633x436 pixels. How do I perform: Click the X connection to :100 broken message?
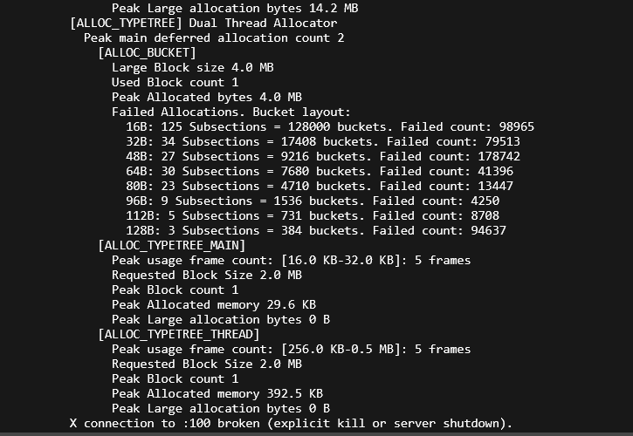tap(291, 424)
